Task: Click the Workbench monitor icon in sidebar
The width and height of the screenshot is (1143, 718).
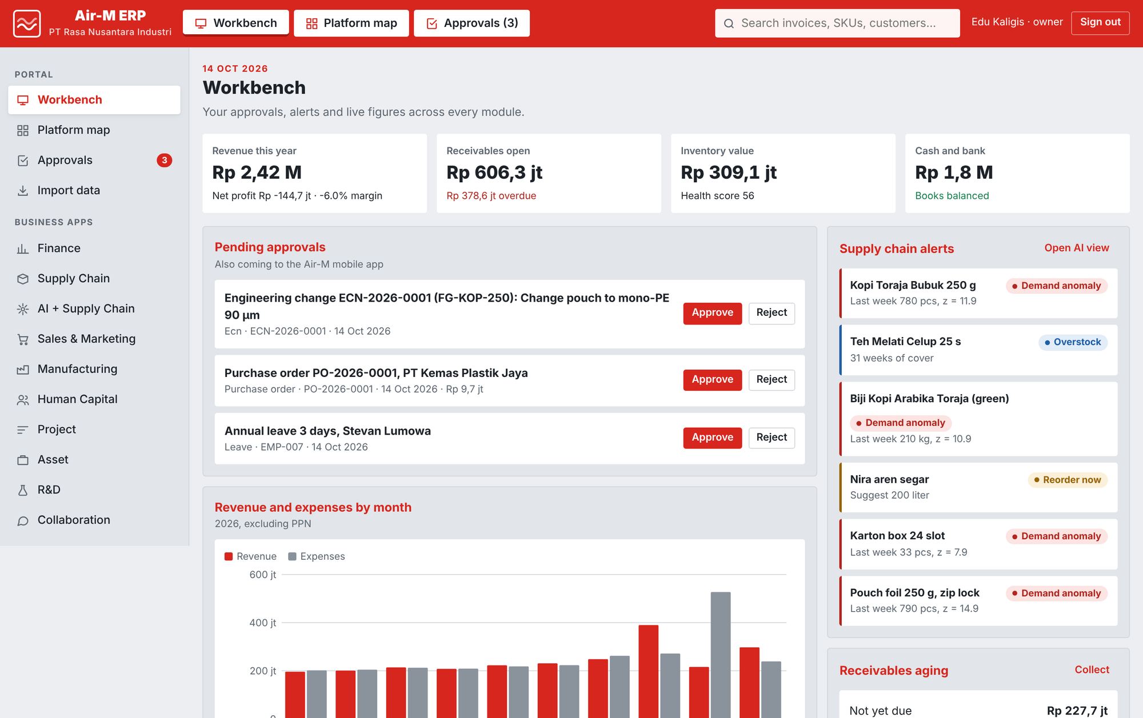Action: pyautogui.click(x=23, y=100)
